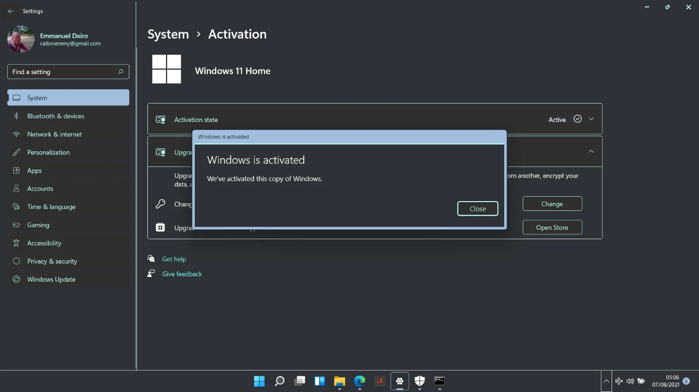Viewport: 699px width, 392px height.
Task: Open Accounts settings
Action: pyautogui.click(x=68, y=188)
